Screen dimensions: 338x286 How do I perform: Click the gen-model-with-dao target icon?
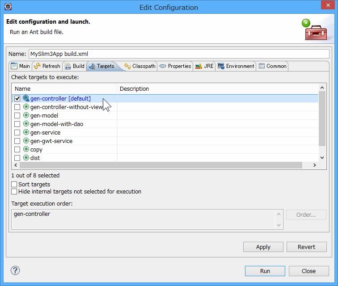tap(26, 124)
